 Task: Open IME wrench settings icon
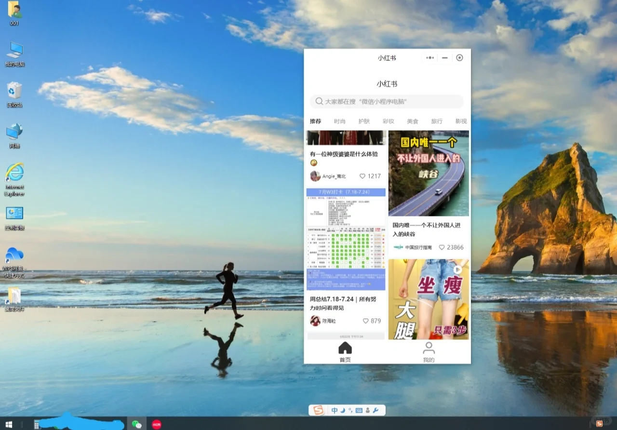pyautogui.click(x=376, y=410)
